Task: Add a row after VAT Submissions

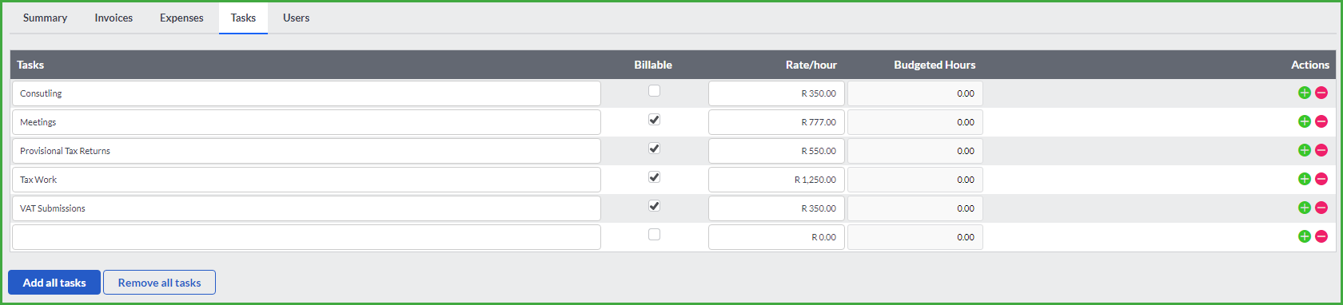Action: (1305, 208)
